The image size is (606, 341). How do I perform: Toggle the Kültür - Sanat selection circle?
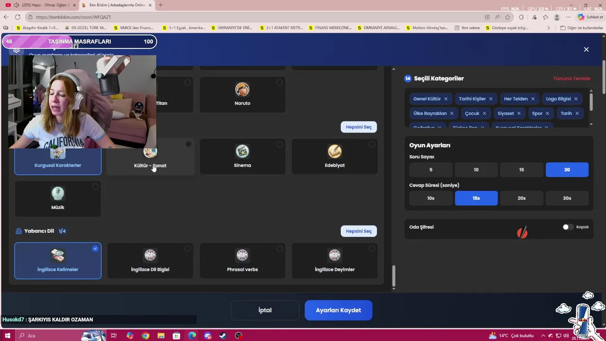tap(188, 144)
